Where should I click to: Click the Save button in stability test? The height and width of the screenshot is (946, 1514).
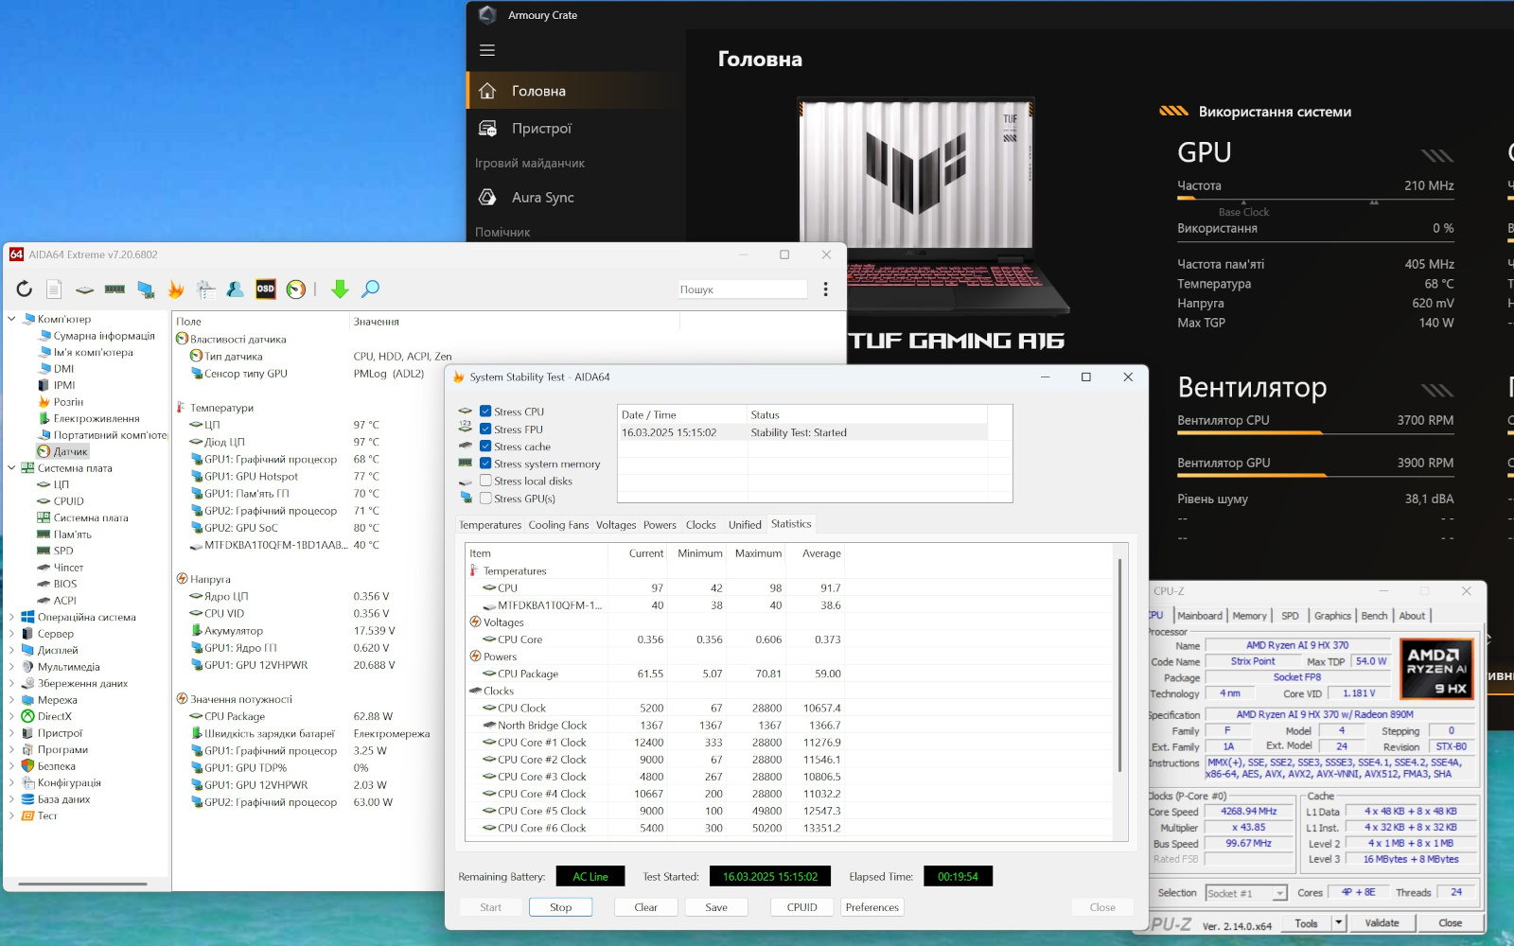[x=716, y=907]
